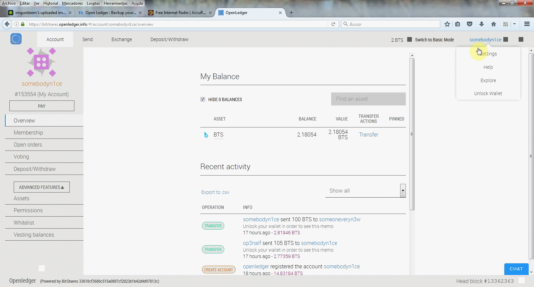Open the Exchange tab in navigation

121,39
